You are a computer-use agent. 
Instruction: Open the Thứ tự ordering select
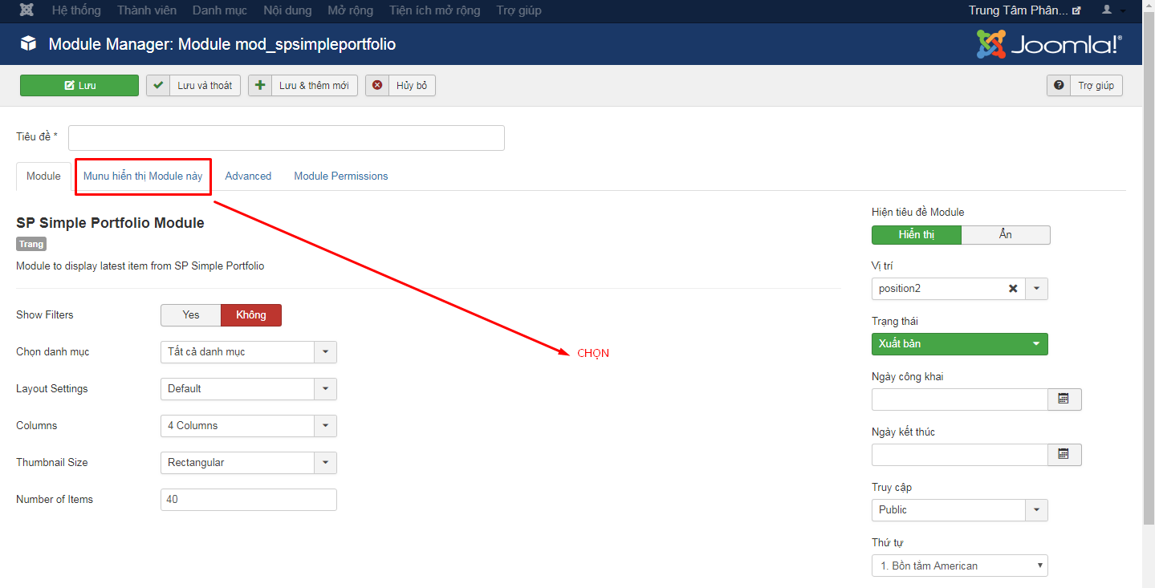click(960, 566)
